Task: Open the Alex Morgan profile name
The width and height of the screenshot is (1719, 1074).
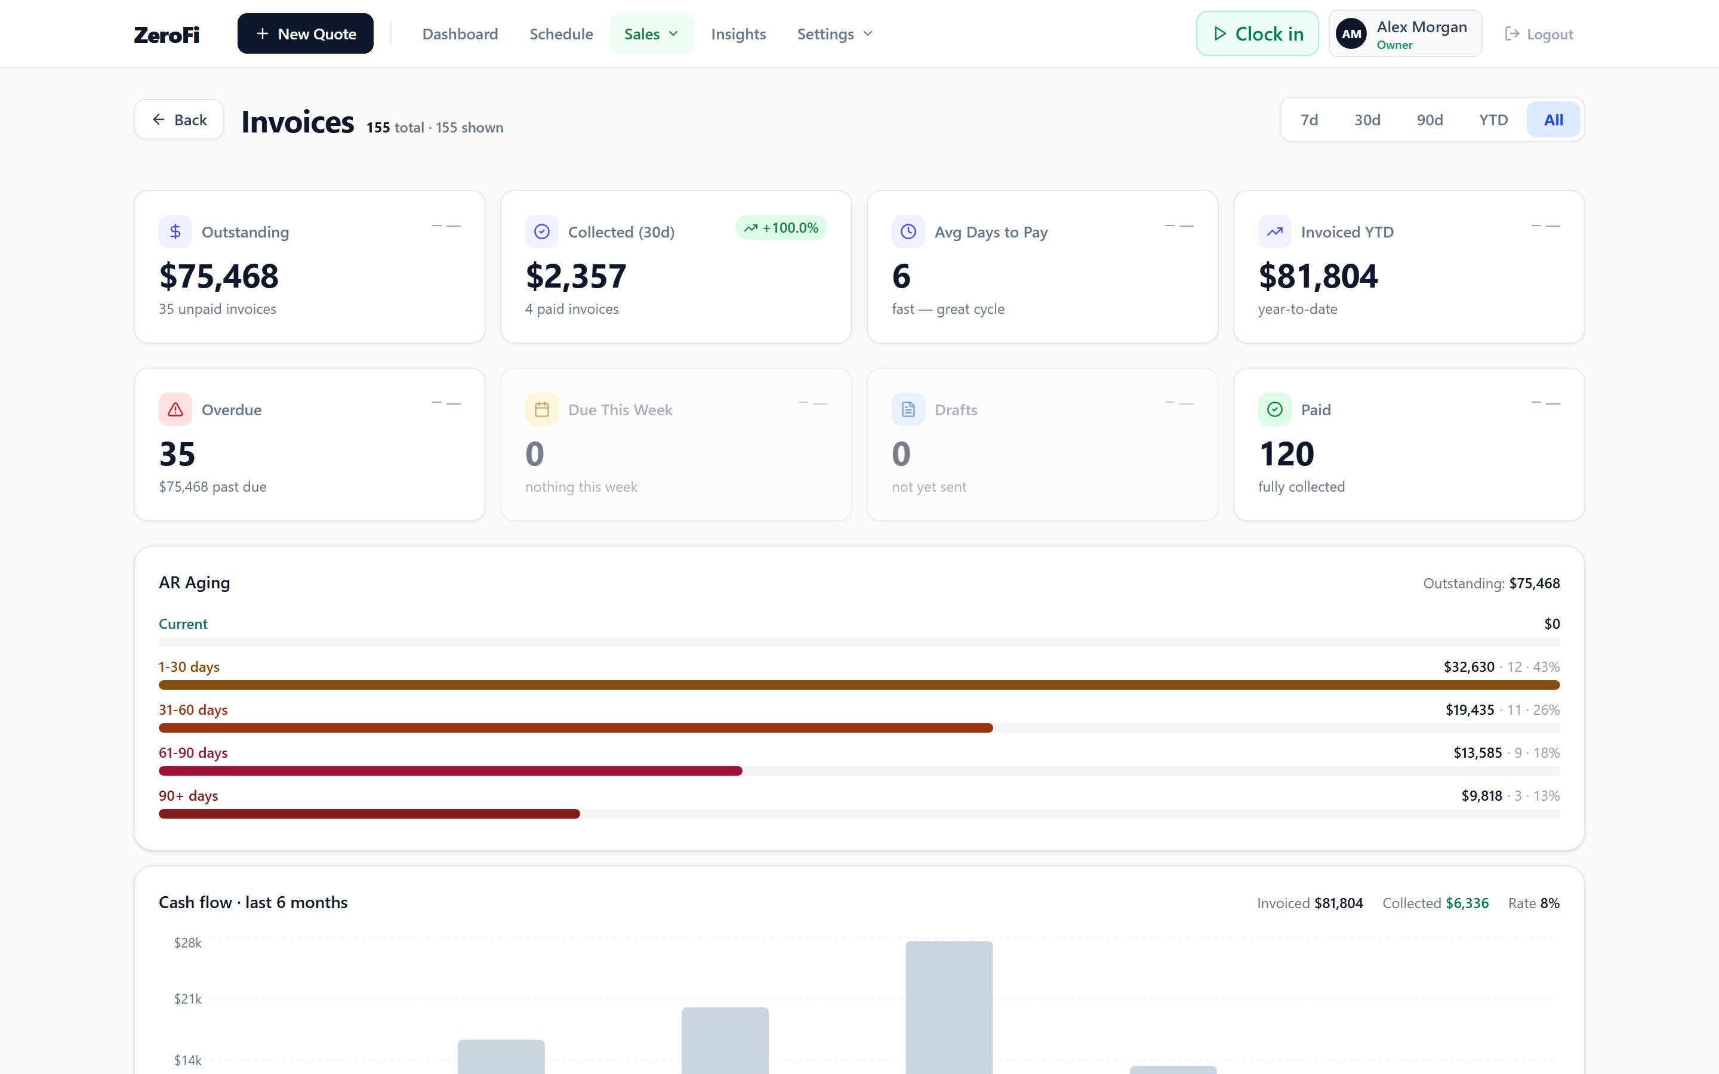Action: coord(1421,27)
